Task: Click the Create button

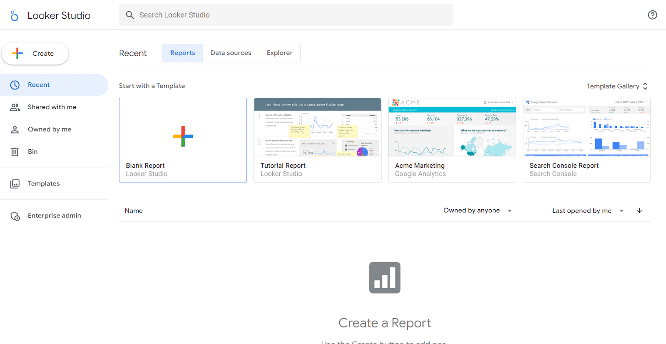Action: pos(35,53)
